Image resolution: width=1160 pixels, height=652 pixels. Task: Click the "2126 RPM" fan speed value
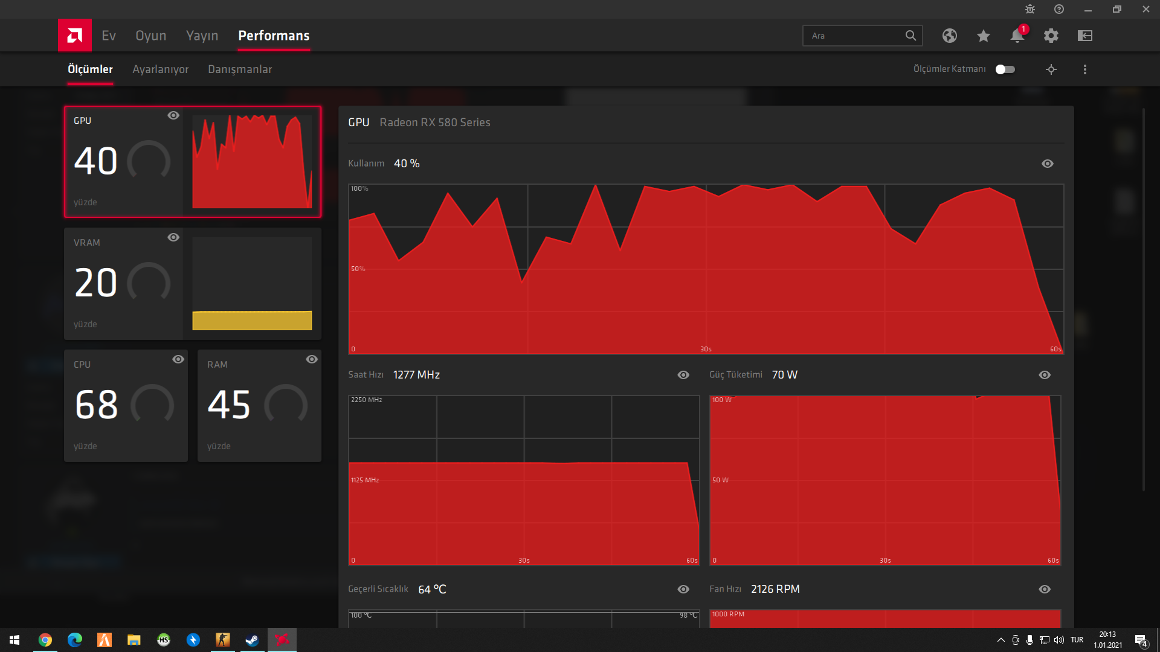pyautogui.click(x=775, y=589)
